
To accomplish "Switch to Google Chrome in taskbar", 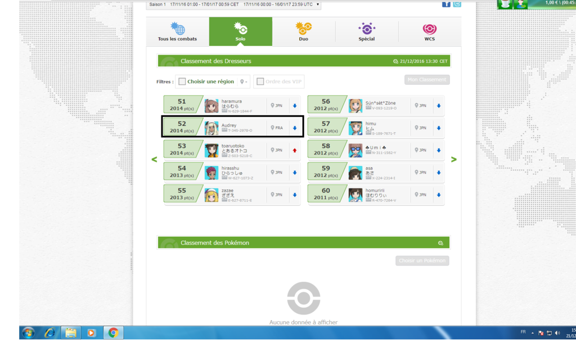I will pos(113,333).
